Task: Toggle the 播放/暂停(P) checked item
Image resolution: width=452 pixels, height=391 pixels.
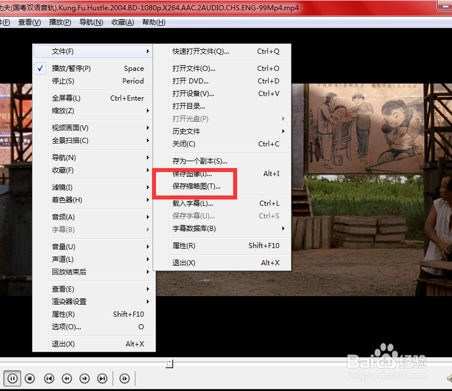Action: pyautogui.click(x=93, y=69)
